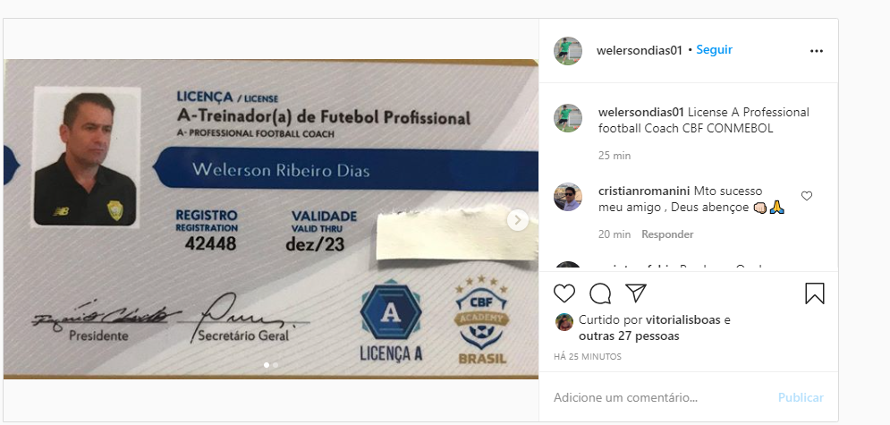Click the HÁ 25 MINUTOS timestamp
The image size is (890, 425).
(x=588, y=357)
